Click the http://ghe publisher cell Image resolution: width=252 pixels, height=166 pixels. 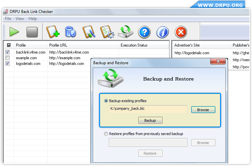point(241,53)
